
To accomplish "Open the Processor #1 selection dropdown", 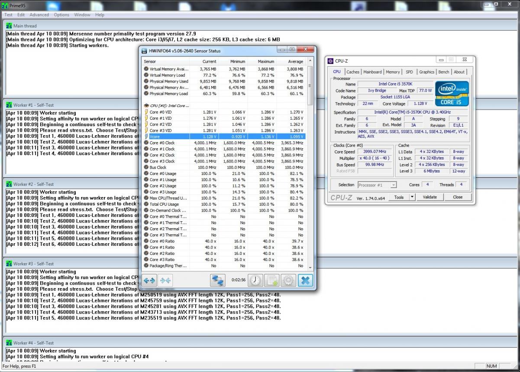I will pos(377,185).
